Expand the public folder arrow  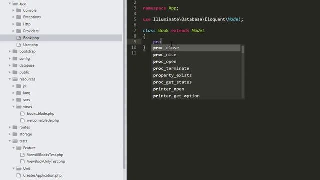coord(10,72)
